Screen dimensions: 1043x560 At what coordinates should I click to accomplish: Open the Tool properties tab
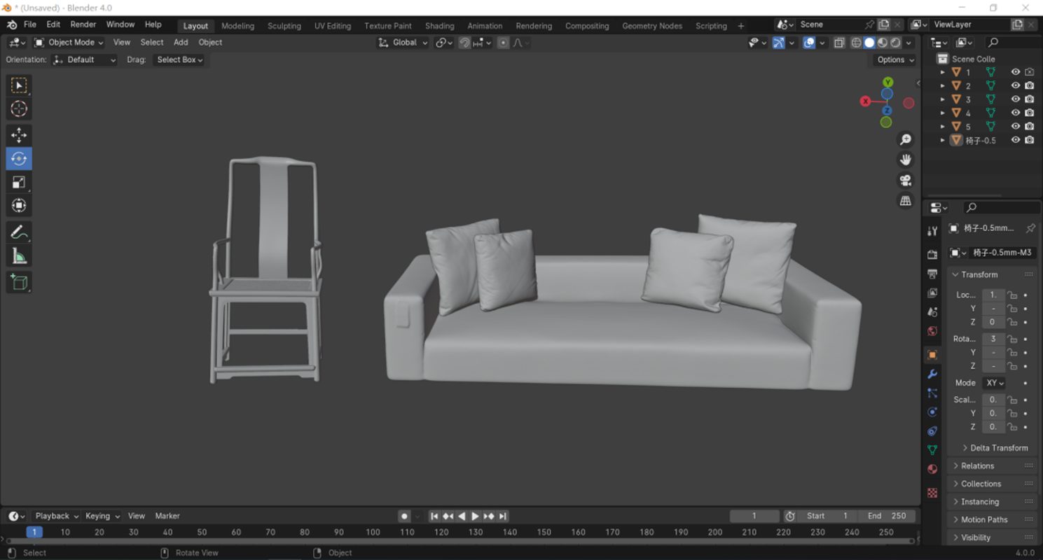coord(932,232)
